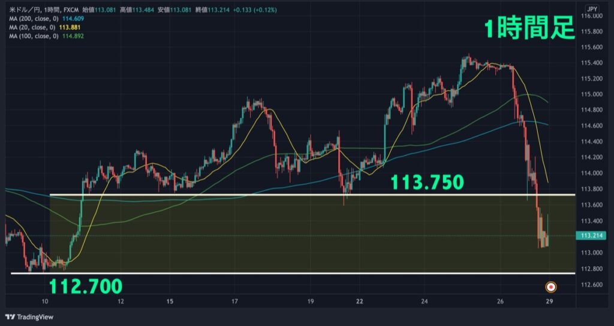Click the 113.750 green price annotation
Viewport: 614px width, 326px height.
(427, 182)
